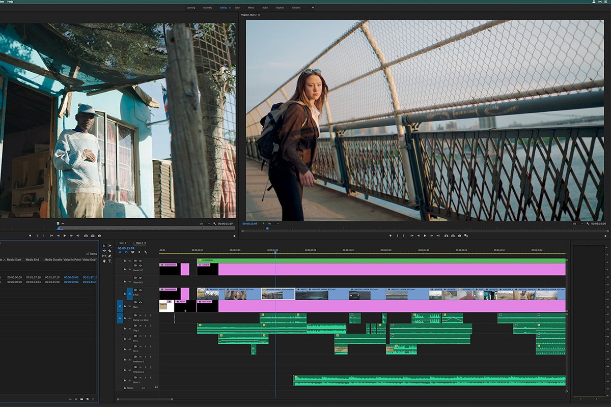The height and width of the screenshot is (407, 611).
Task: Select the Music 1 audio clip
Action: click(429, 381)
